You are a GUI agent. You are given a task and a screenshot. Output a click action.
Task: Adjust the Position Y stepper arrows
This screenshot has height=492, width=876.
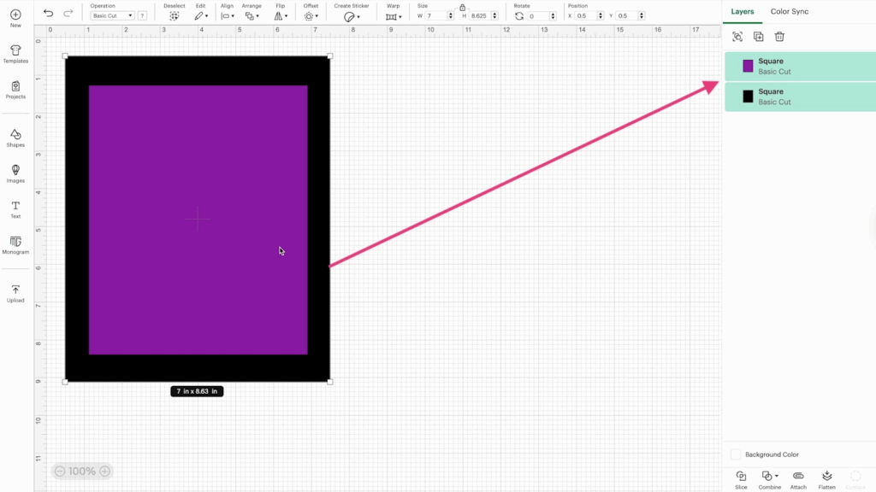[x=642, y=15]
